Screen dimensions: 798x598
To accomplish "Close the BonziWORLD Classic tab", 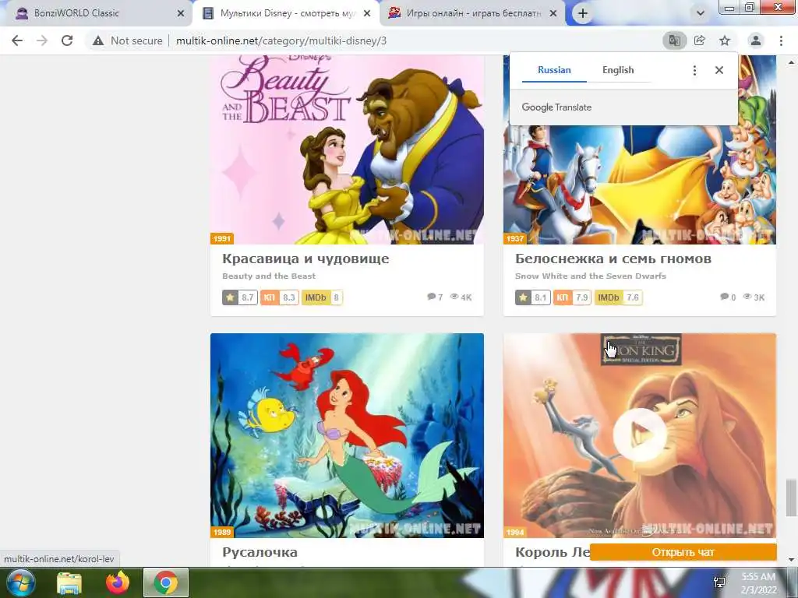I will tap(180, 13).
